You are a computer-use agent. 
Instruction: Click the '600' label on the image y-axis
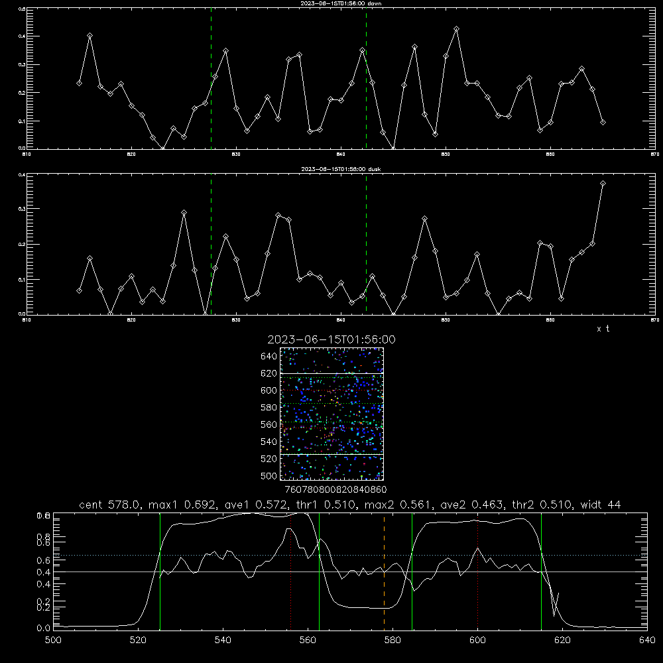click(269, 391)
